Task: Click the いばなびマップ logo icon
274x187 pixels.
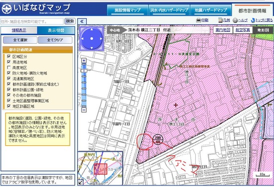Action: (6, 9)
